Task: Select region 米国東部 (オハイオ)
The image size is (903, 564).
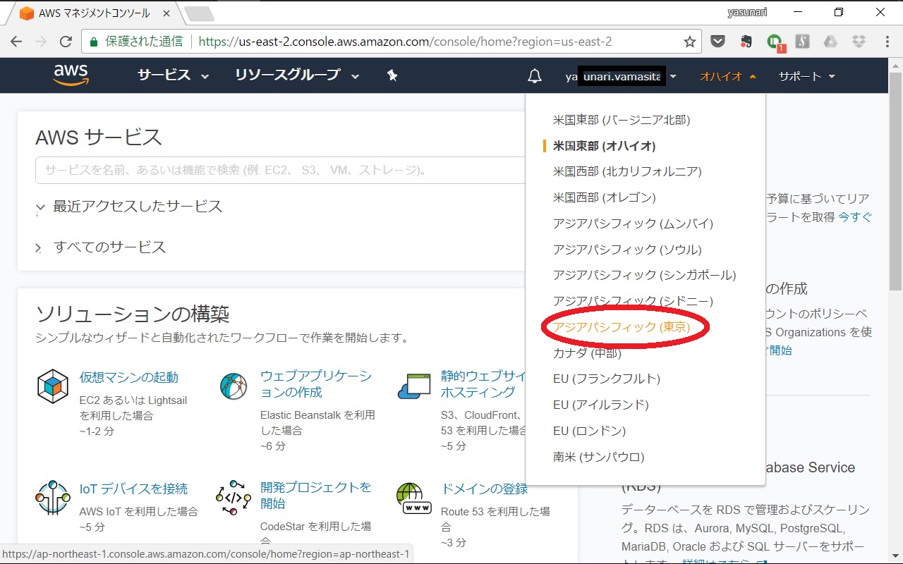Action: click(605, 146)
